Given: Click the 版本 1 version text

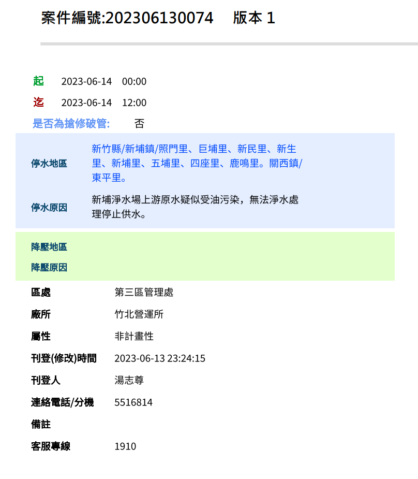Looking at the screenshot, I should coord(253,18).
